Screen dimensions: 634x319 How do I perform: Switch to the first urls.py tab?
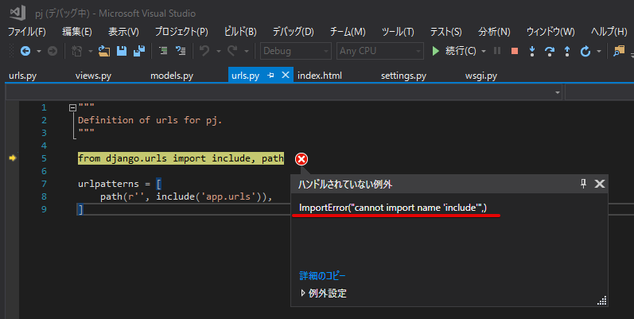[22, 76]
